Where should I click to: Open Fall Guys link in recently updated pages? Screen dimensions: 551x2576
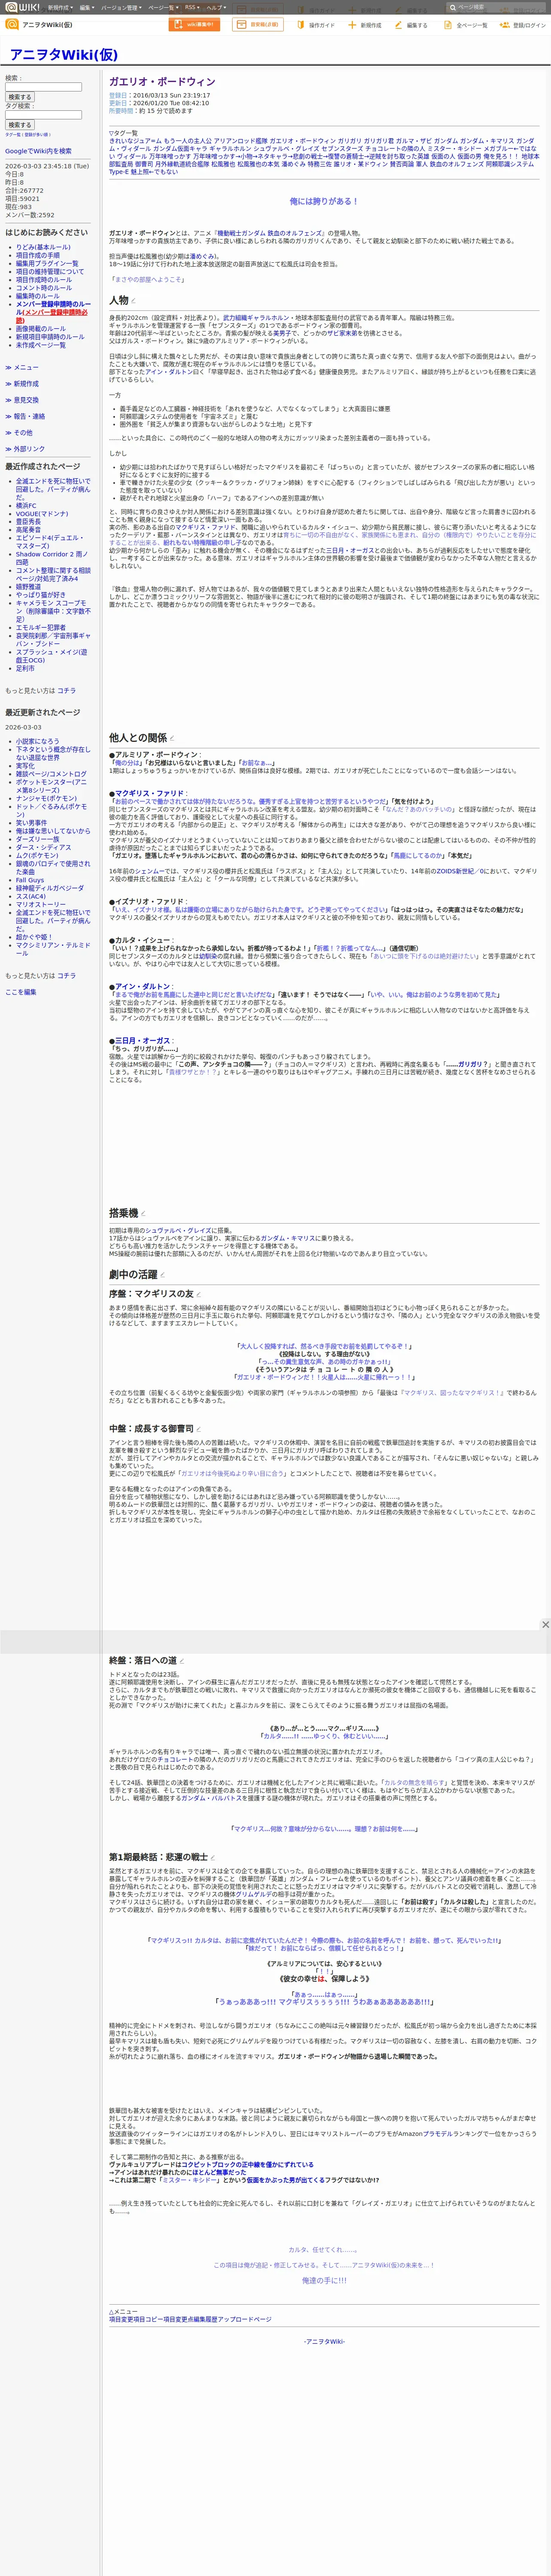point(30,880)
